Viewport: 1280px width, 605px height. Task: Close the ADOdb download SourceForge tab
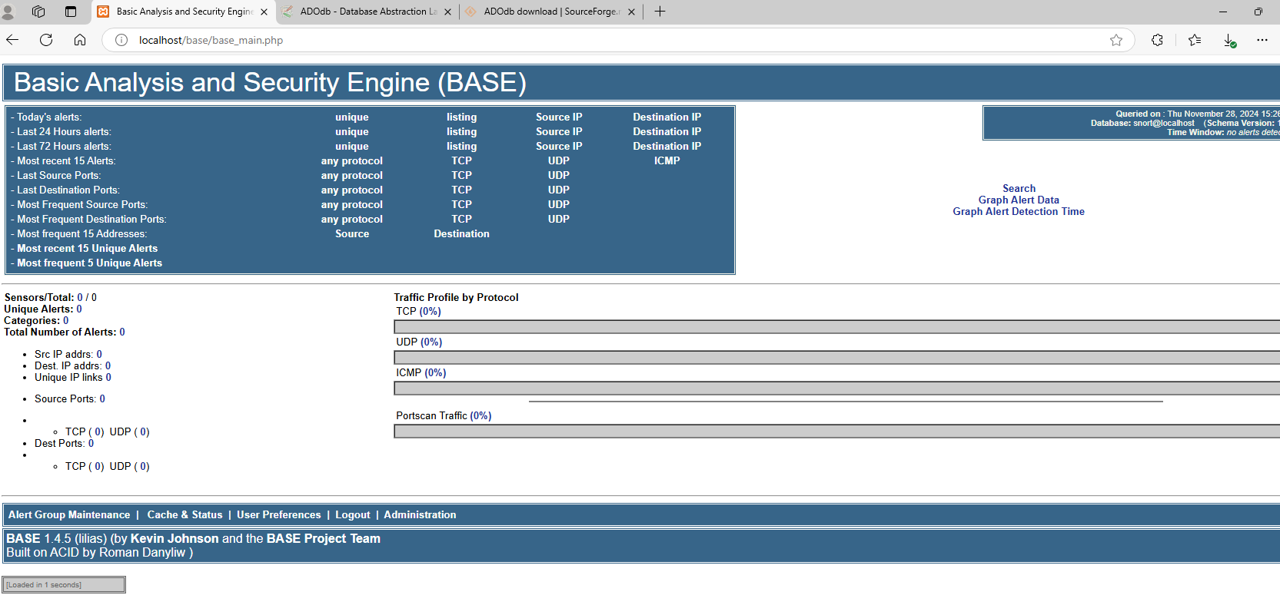pyautogui.click(x=632, y=12)
